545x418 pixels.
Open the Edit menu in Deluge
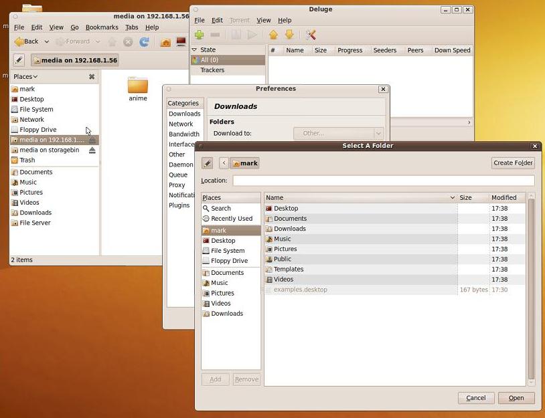[217, 21]
